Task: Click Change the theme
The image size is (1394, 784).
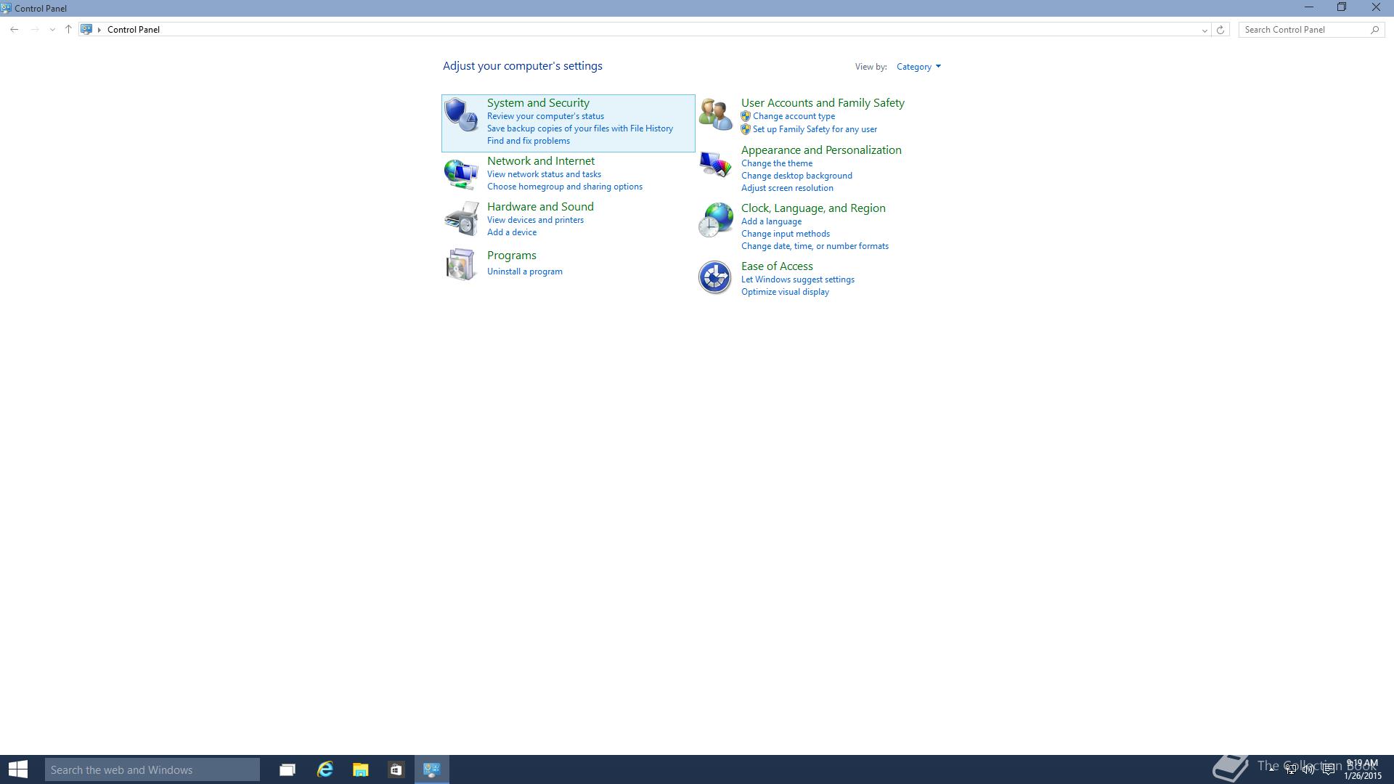Action: pos(777,163)
